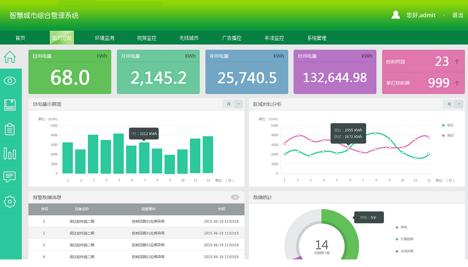Click the 14 总故障个数 donut center
The height and width of the screenshot is (267, 468).
pyautogui.click(x=322, y=246)
